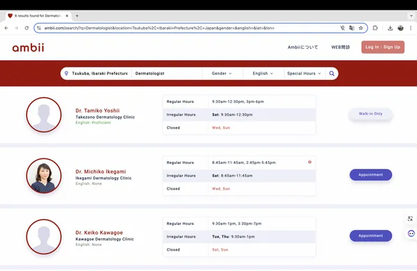Click the English: Proficient label
This screenshot has height=271, width=417.
click(93, 122)
